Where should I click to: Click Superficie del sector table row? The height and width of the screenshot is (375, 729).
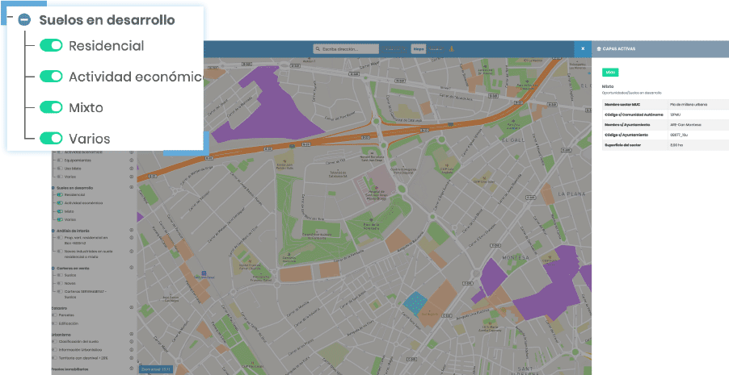click(666, 145)
